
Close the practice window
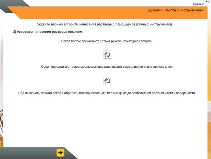coord(209,1)
